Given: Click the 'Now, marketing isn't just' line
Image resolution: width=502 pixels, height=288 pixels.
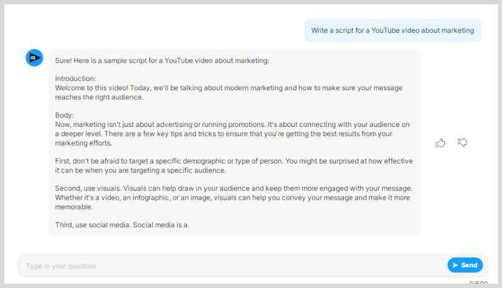Looking at the screenshot, I should (232, 124).
